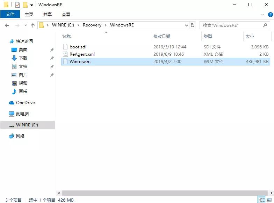Open the 此电脑 (This PC) node
This screenshot has height=203, width=274.
pos(22,114)
